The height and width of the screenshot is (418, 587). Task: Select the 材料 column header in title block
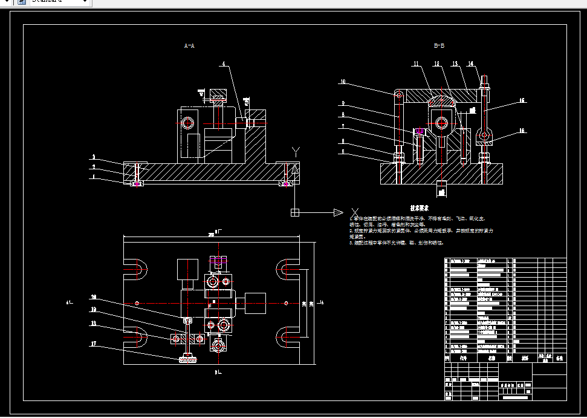tap(525, 359)
